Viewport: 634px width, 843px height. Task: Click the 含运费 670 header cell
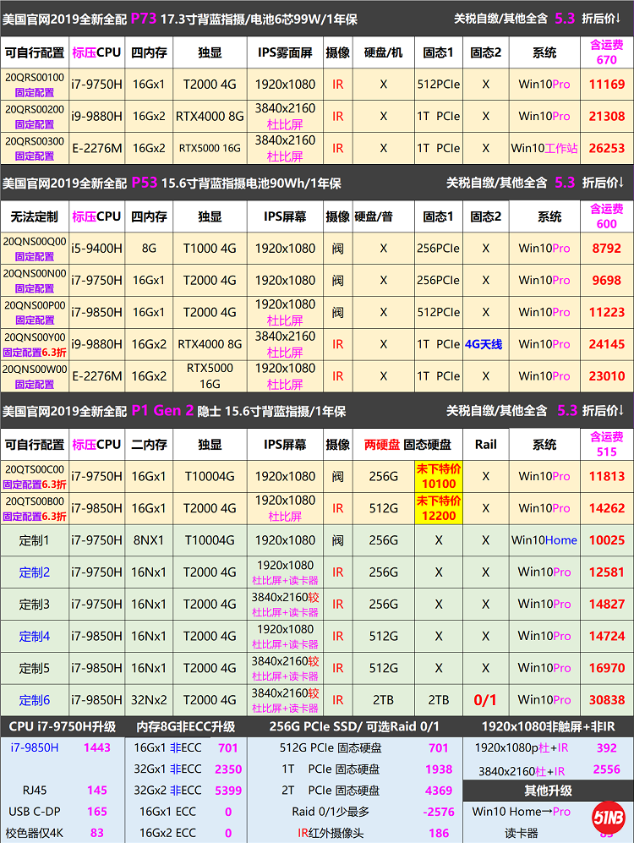pos(606,52)
